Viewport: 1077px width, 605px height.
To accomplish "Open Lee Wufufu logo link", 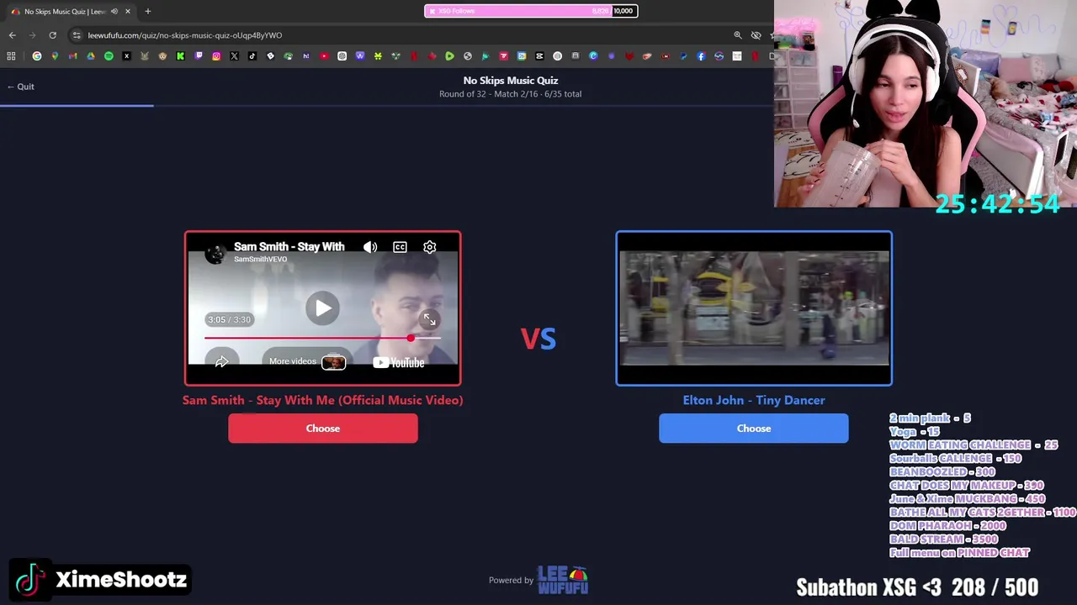I will tap(563, 580).
